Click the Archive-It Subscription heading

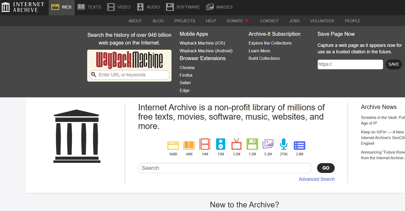274,34
